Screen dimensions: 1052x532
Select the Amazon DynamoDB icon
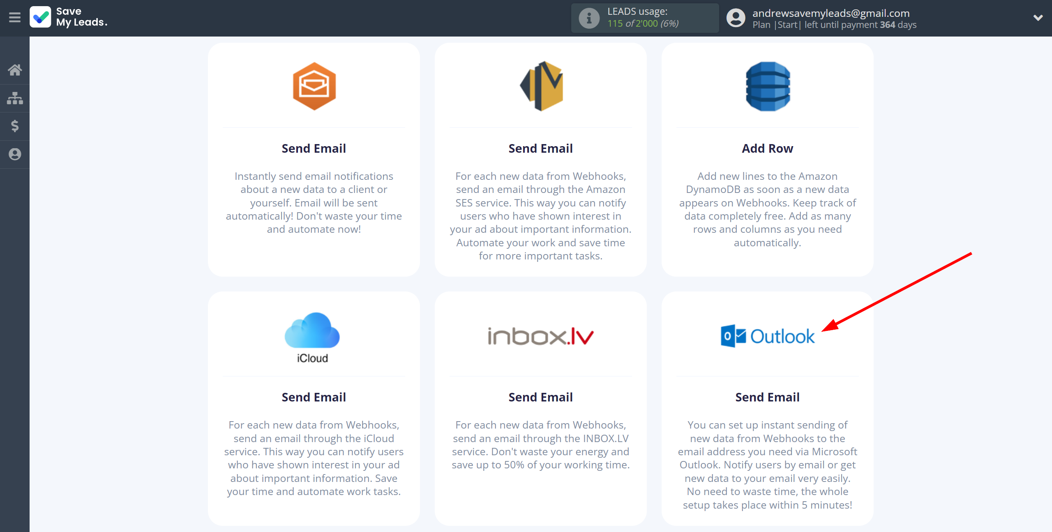(768, 86)
